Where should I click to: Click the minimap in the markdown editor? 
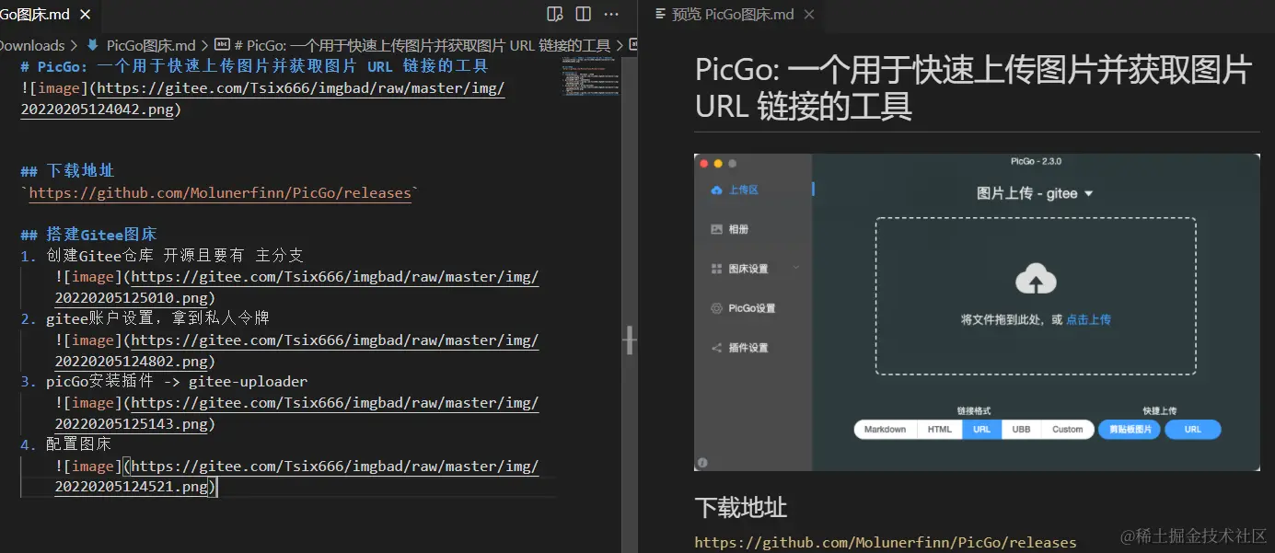(x=590, y=77)
